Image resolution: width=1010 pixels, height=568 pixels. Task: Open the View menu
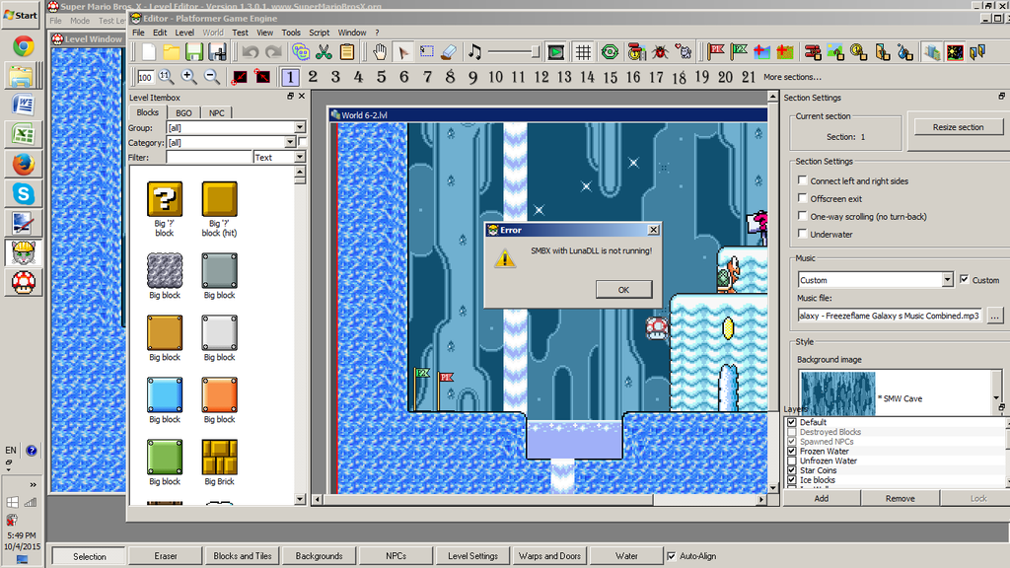coord(264,33)
